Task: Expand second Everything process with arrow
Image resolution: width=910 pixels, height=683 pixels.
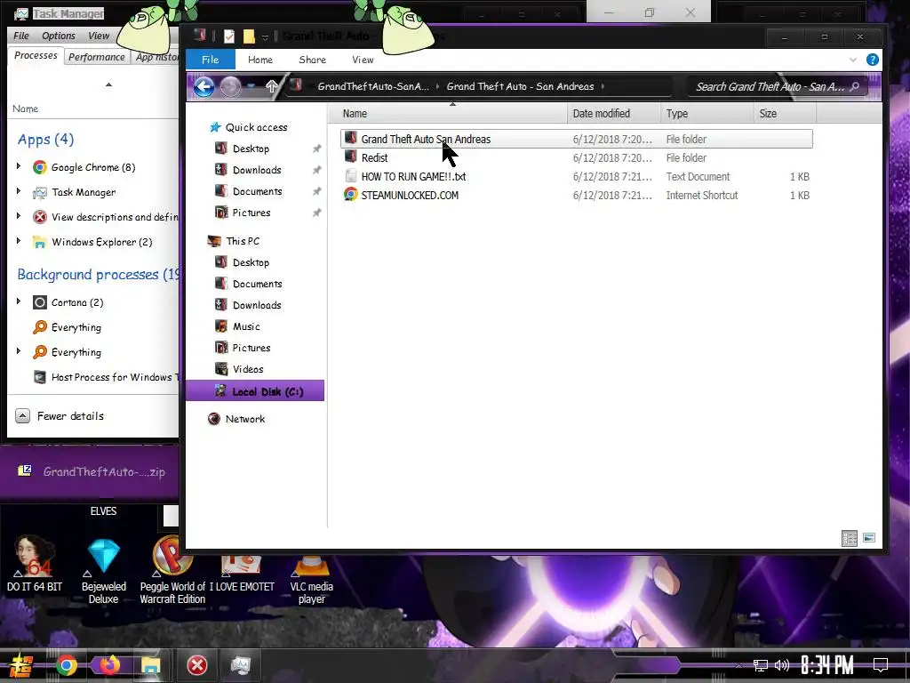Action: [19, 351]
